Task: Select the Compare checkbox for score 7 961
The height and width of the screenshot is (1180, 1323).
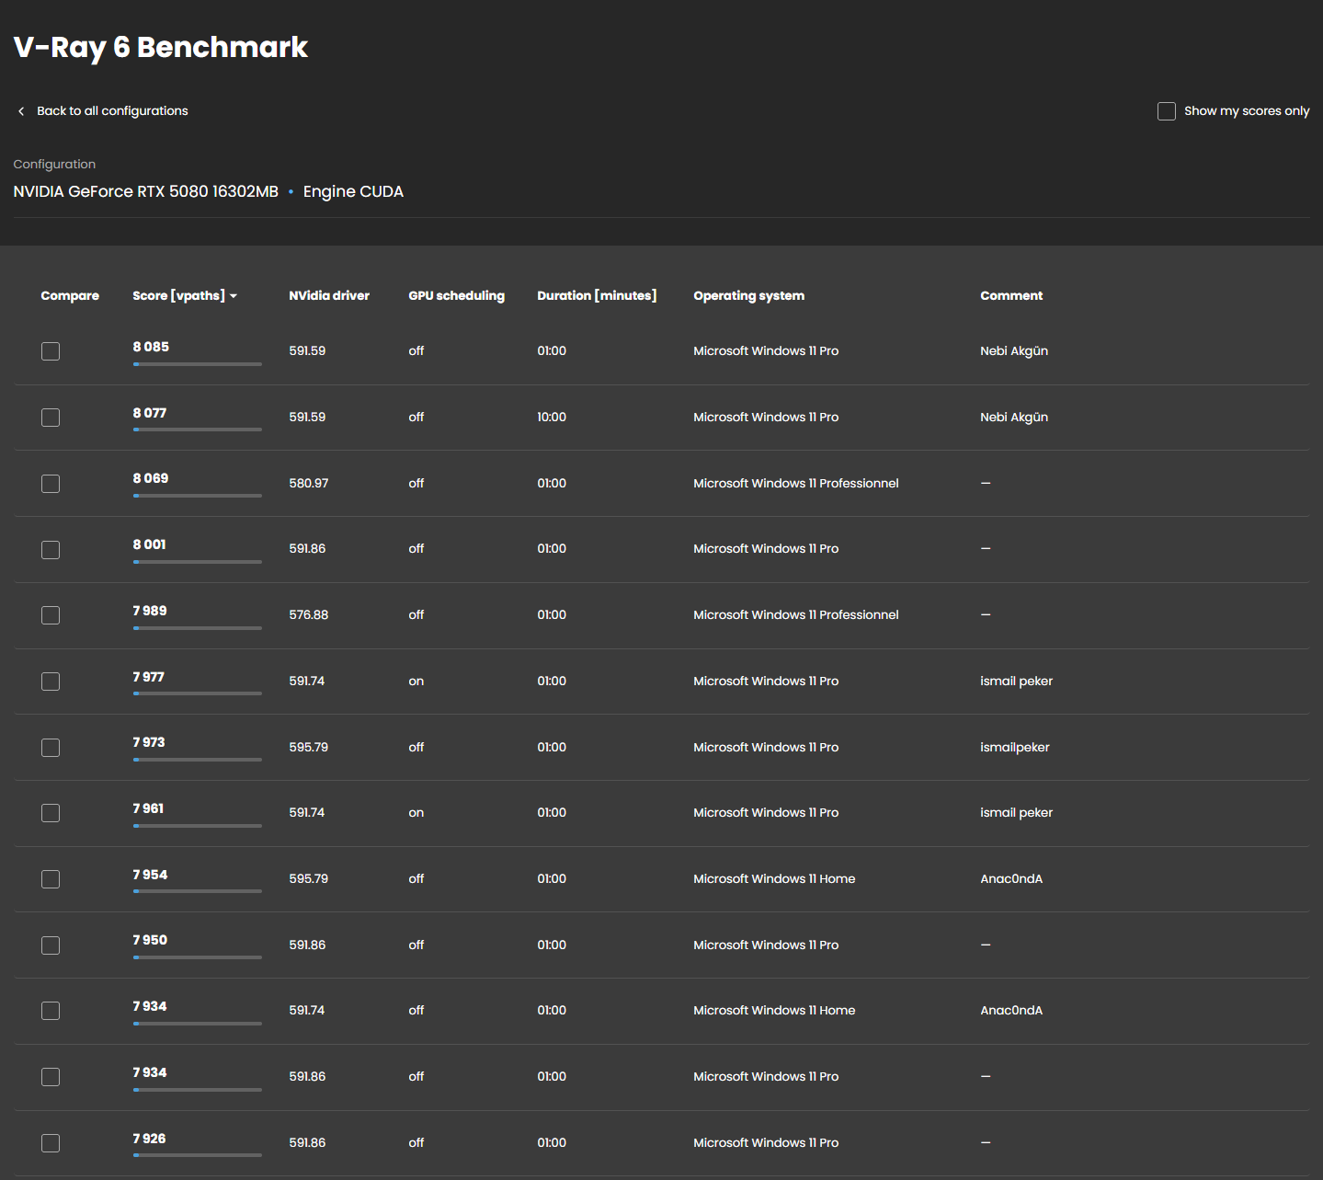Action: point(51,813)
